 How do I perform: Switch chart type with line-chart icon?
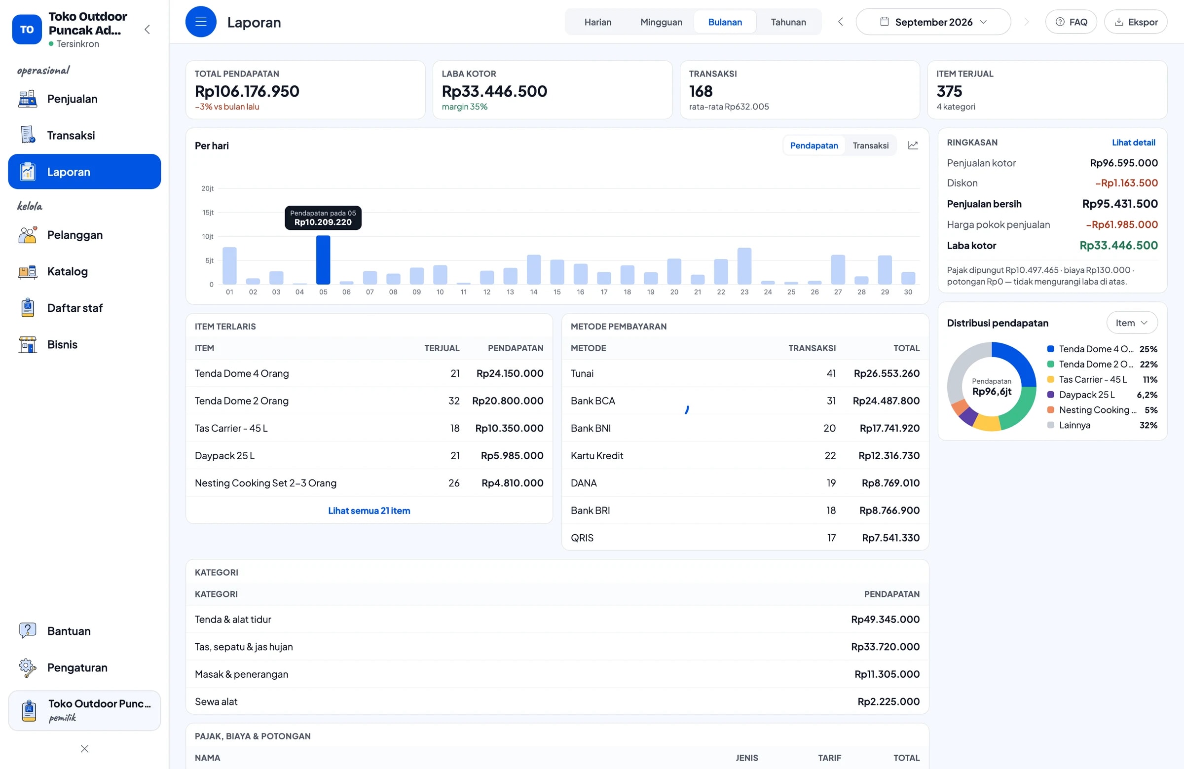click(x=913, y=145)
